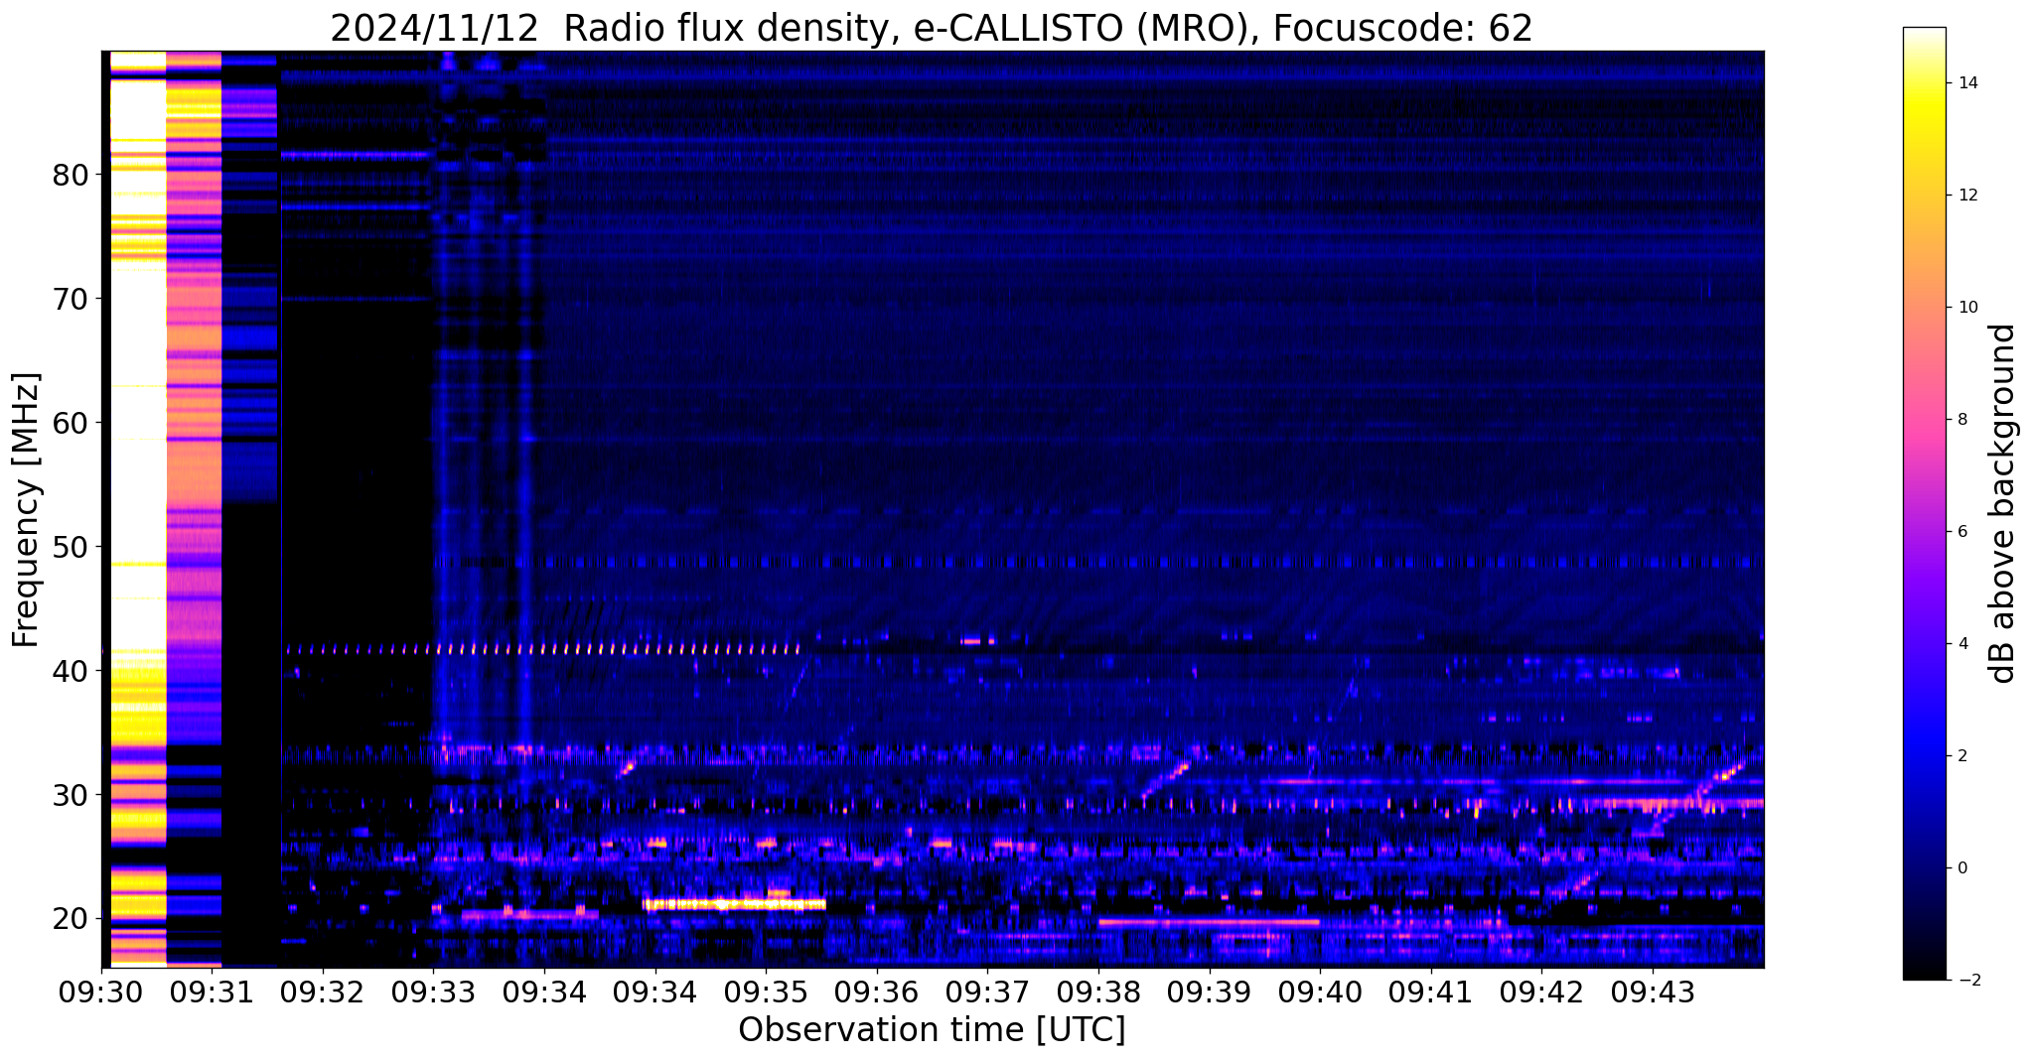Click the 'Frequency [MHz]' y-axis label
Image resolution: width=2033 pixels, height=1059 pixels.
coord(26,510)
